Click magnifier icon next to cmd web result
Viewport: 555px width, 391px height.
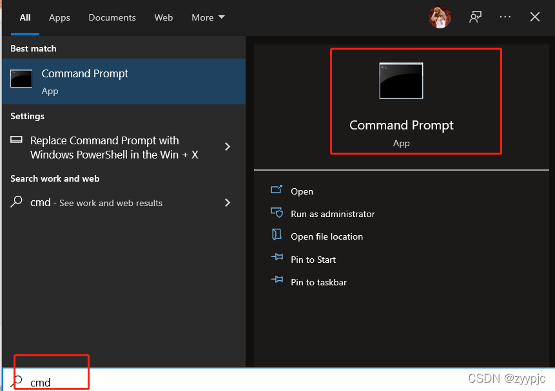(16, 202)
